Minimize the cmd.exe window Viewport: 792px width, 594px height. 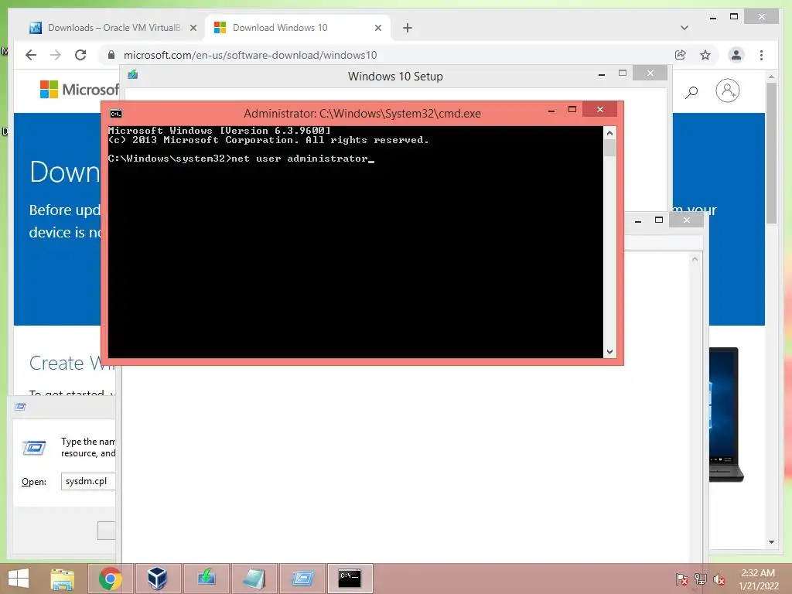[x=551, y=110]
